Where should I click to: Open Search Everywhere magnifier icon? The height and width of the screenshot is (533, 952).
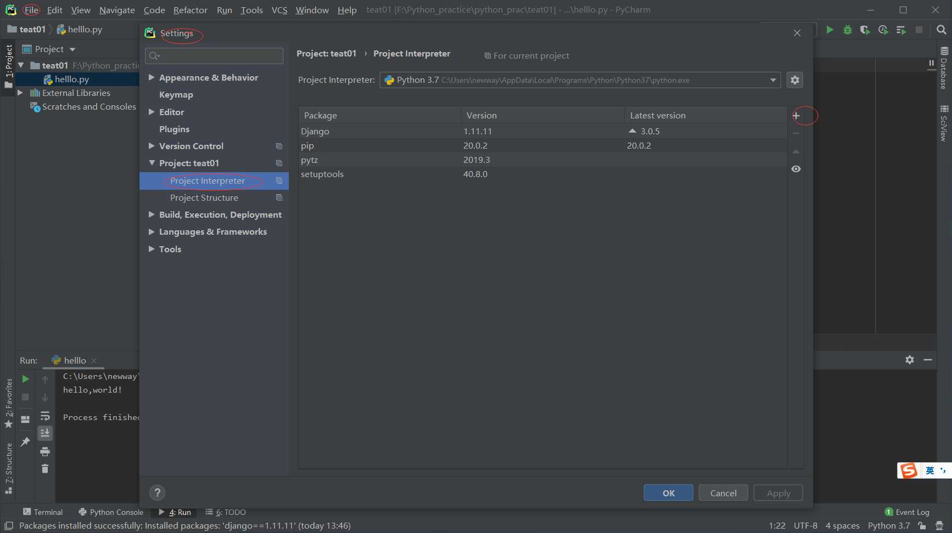[941, 30]
